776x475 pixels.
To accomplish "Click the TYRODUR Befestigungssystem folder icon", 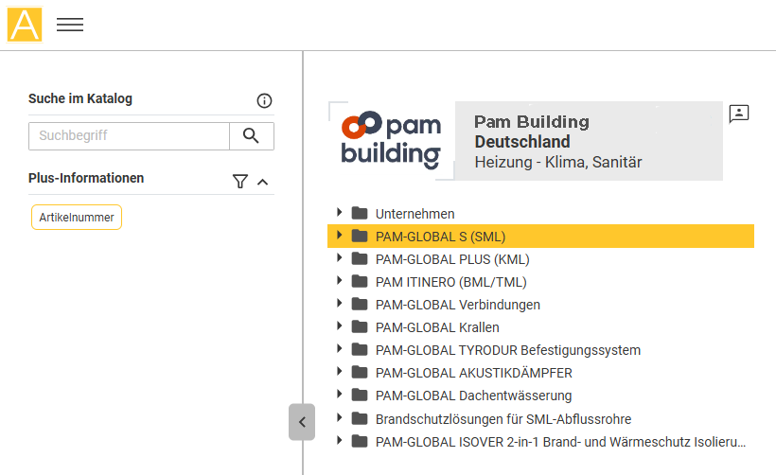I will coord(360,350).
